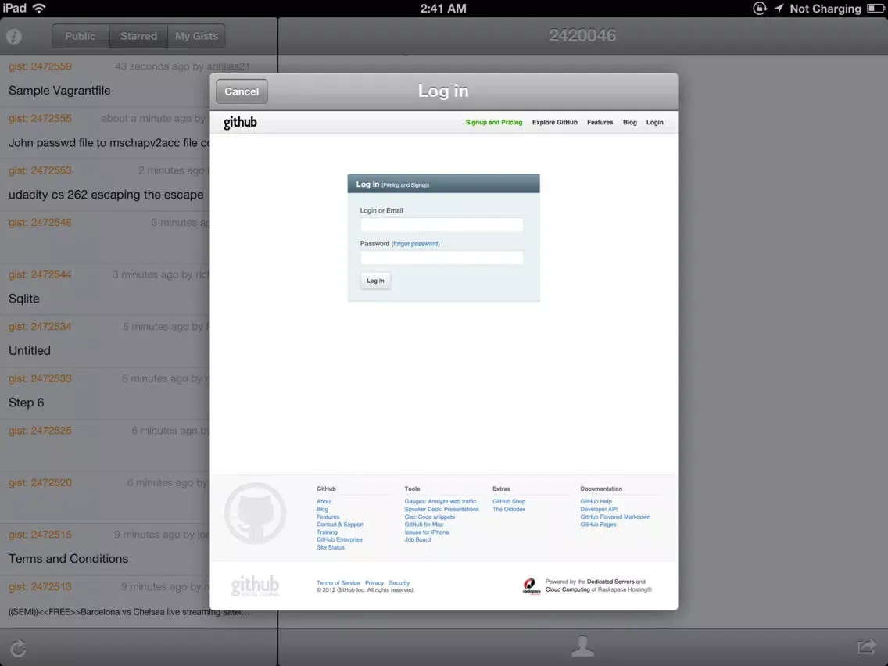The image size is (888, 666).
Task: Tap the info icon in the sidebar toolbar
Action: pyautogui.click(x=14, y=36)
